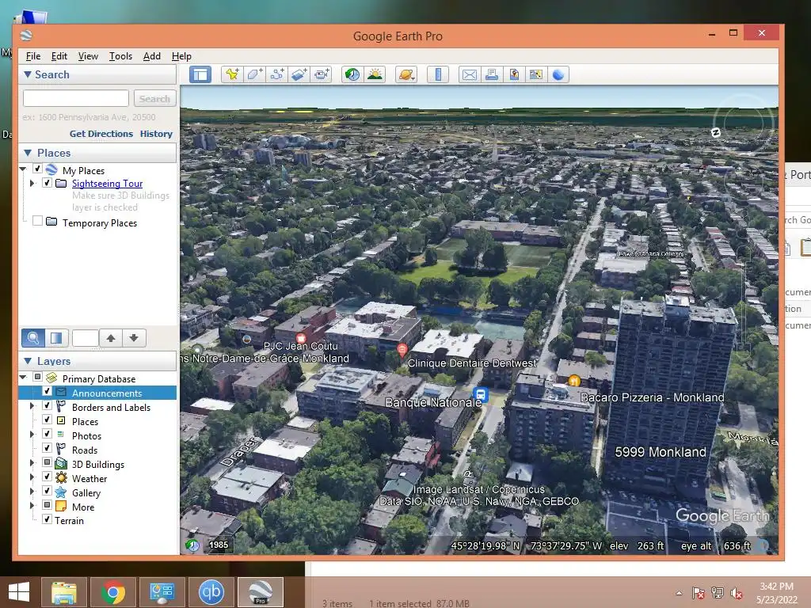Uncheck the Sightseeing Tour checkbox
Screen dimensions: 811x608
(47, 183)
